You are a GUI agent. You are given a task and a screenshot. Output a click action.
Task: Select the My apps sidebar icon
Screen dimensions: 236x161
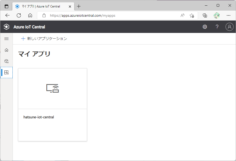6,73
